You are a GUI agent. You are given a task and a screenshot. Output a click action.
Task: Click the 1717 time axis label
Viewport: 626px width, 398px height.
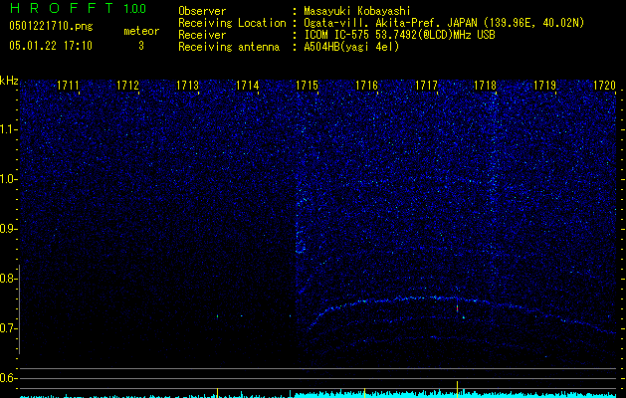click(426, 86)
